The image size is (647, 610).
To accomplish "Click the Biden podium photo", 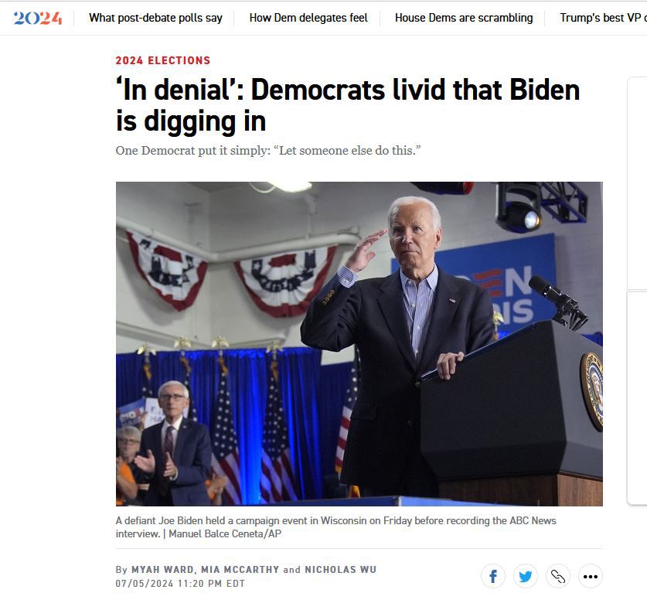I will click(x=359, y=344).
